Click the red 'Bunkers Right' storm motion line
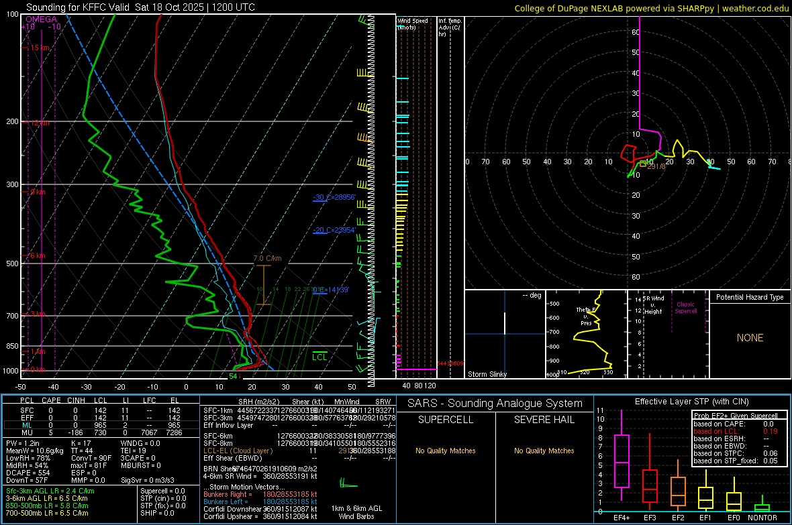The image size is (792, 525). coord(260,494)
